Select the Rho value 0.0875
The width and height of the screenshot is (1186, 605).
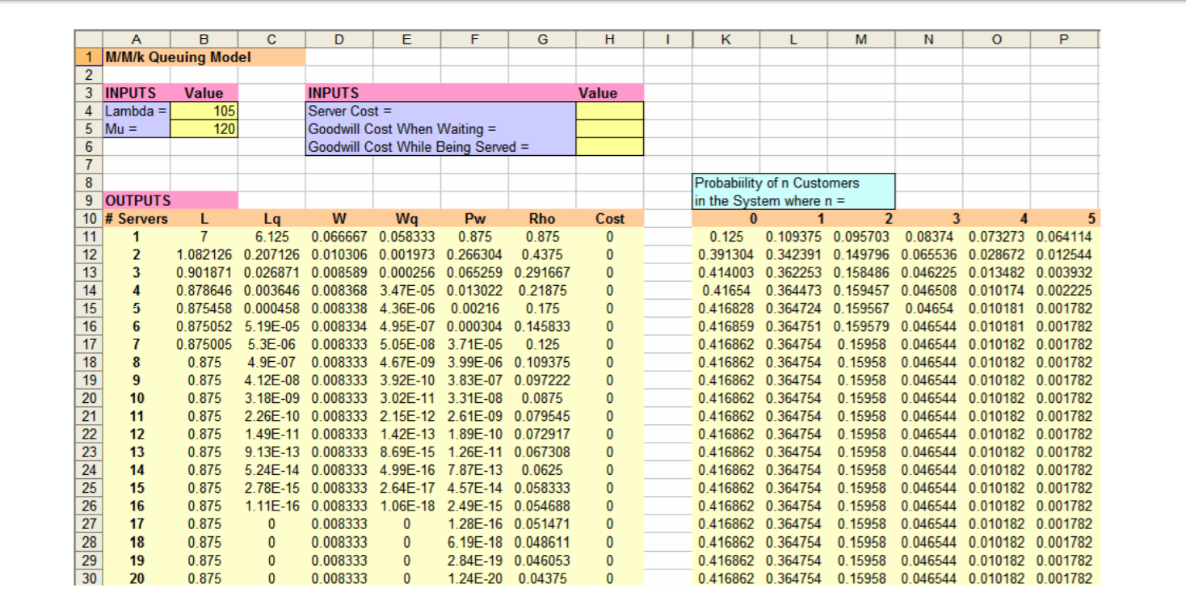click(542, 397)
